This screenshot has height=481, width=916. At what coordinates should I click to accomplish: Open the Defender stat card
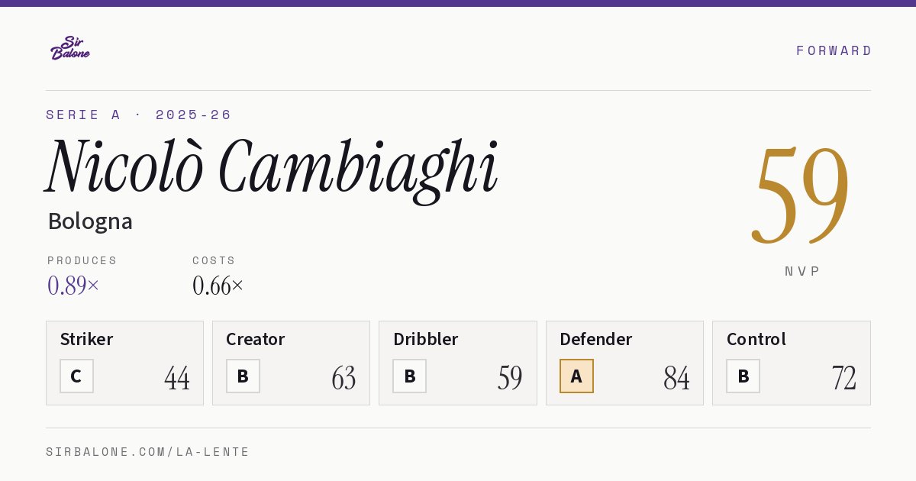[x=624, y=363]
